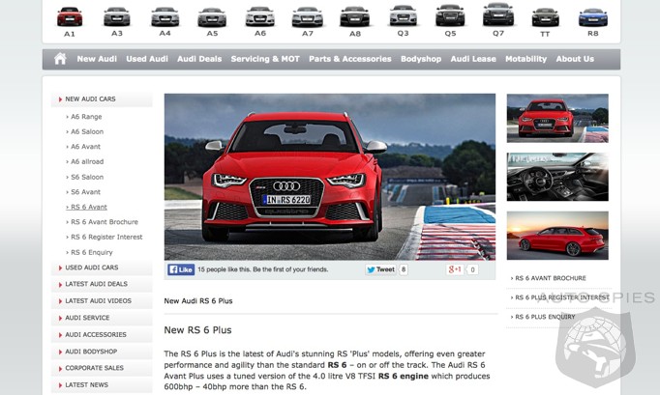Click the Audi A6 car icon
660x395 pixels.
tap(259, 16)
